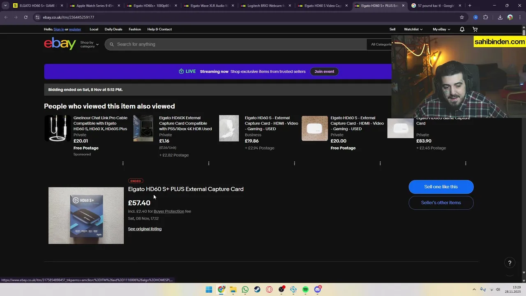Screen dimensions: 526x296
Task: Open the tab search dropdown arrow
Action: point(5,6)
